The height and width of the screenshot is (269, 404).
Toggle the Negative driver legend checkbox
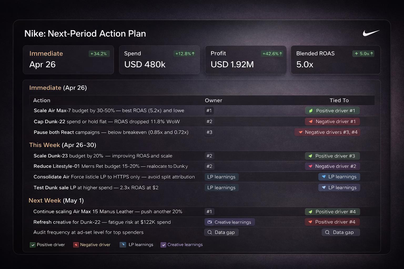click(x=76, y=245)
